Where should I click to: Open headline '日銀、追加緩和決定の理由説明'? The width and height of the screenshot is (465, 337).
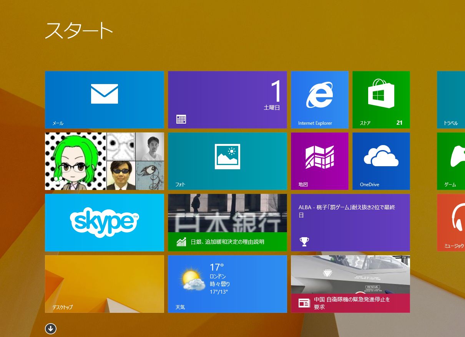pyautogui.click(x=228, y=242)
